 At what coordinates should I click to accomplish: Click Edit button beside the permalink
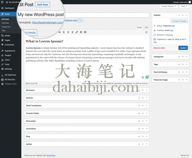click(80, 20)
